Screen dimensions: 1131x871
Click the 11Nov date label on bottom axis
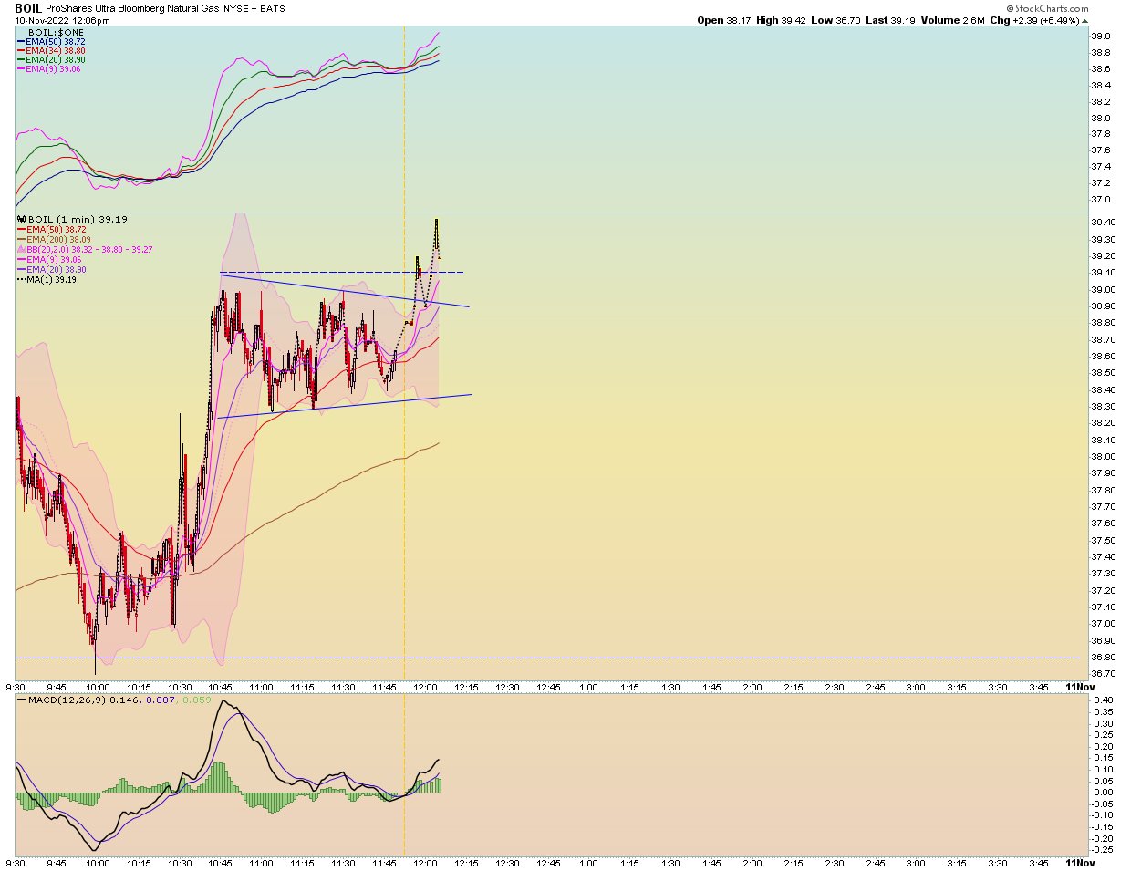pos(1080,864)
